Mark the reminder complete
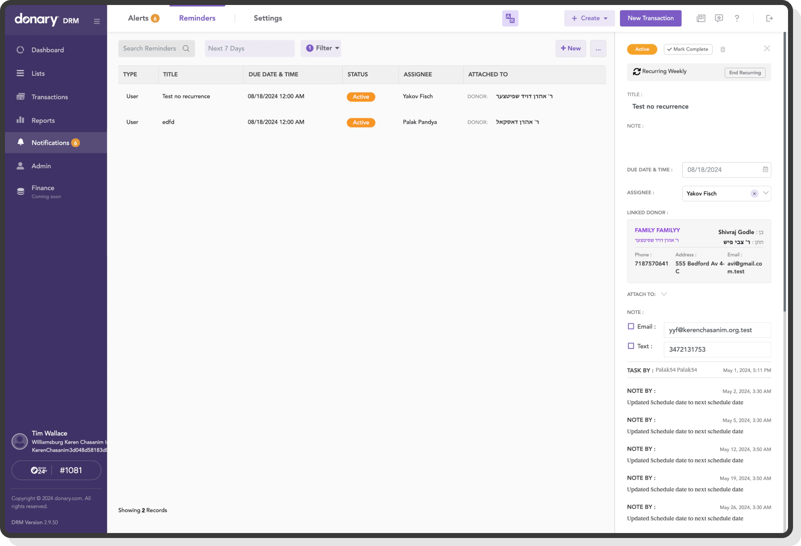The width and height of the screenshot is (801, 546). 688,49
